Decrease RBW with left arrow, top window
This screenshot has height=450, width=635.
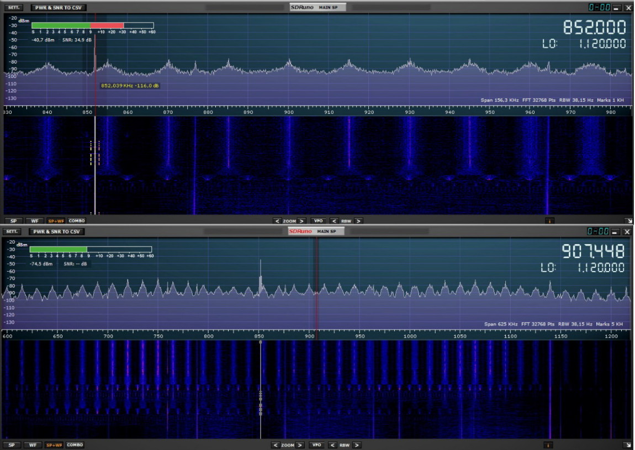[334, 221]
